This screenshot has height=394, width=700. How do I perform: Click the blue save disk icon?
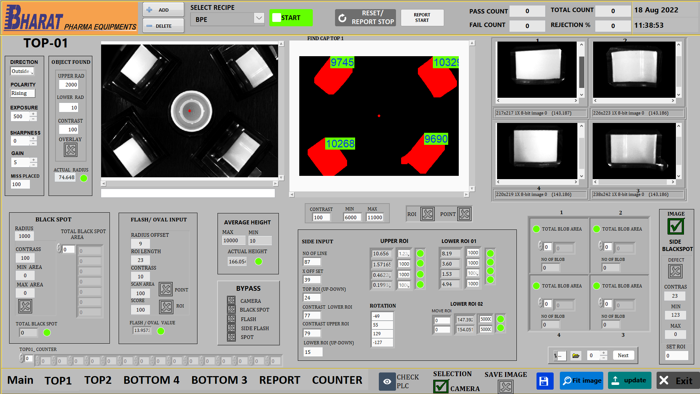coord(544,381)
